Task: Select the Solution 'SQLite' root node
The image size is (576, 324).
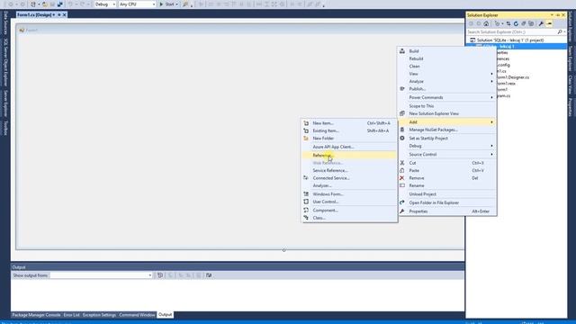Action: tap(510, 40)
